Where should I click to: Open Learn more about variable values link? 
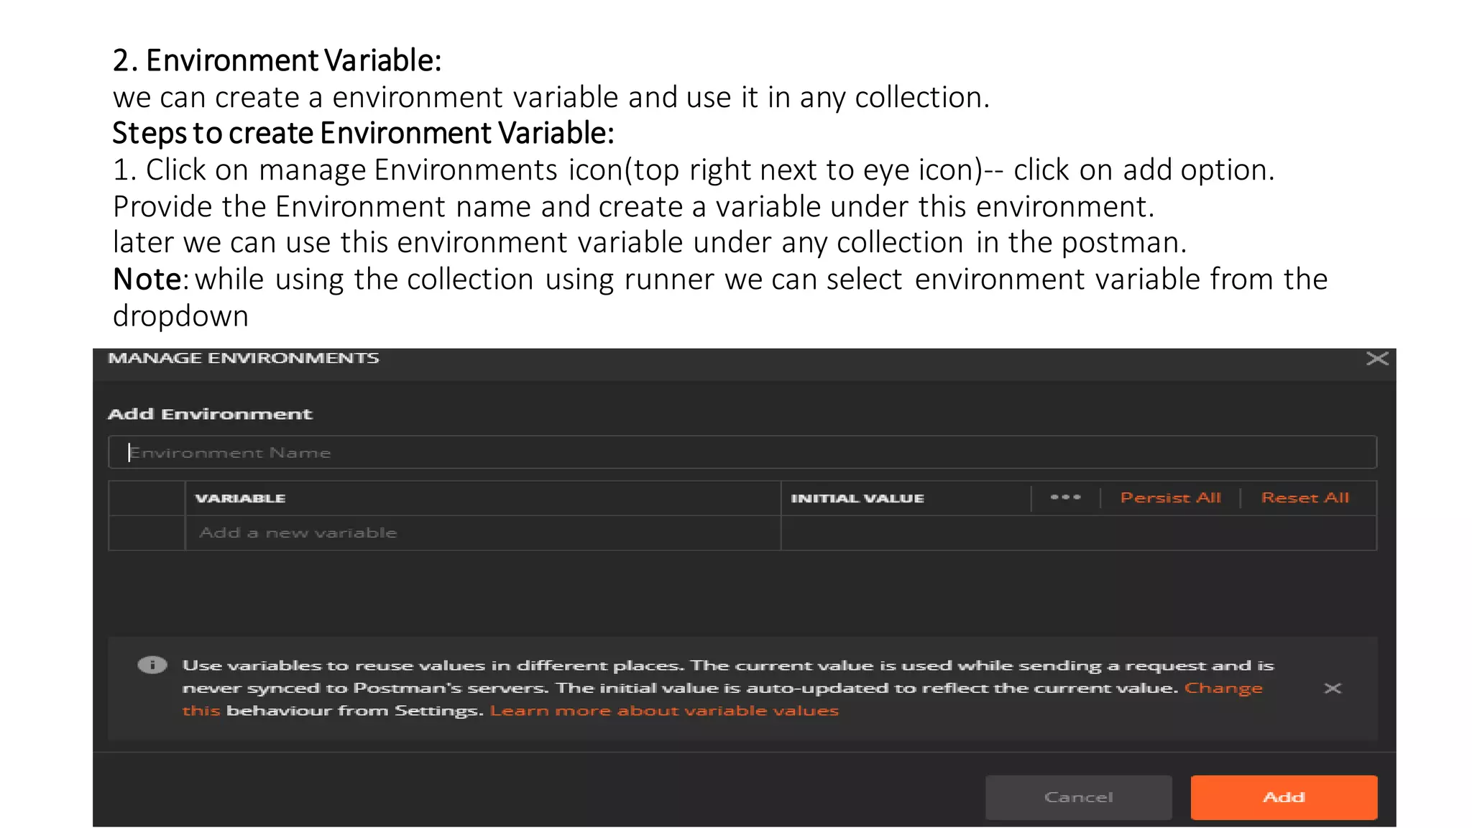point(664,711)
